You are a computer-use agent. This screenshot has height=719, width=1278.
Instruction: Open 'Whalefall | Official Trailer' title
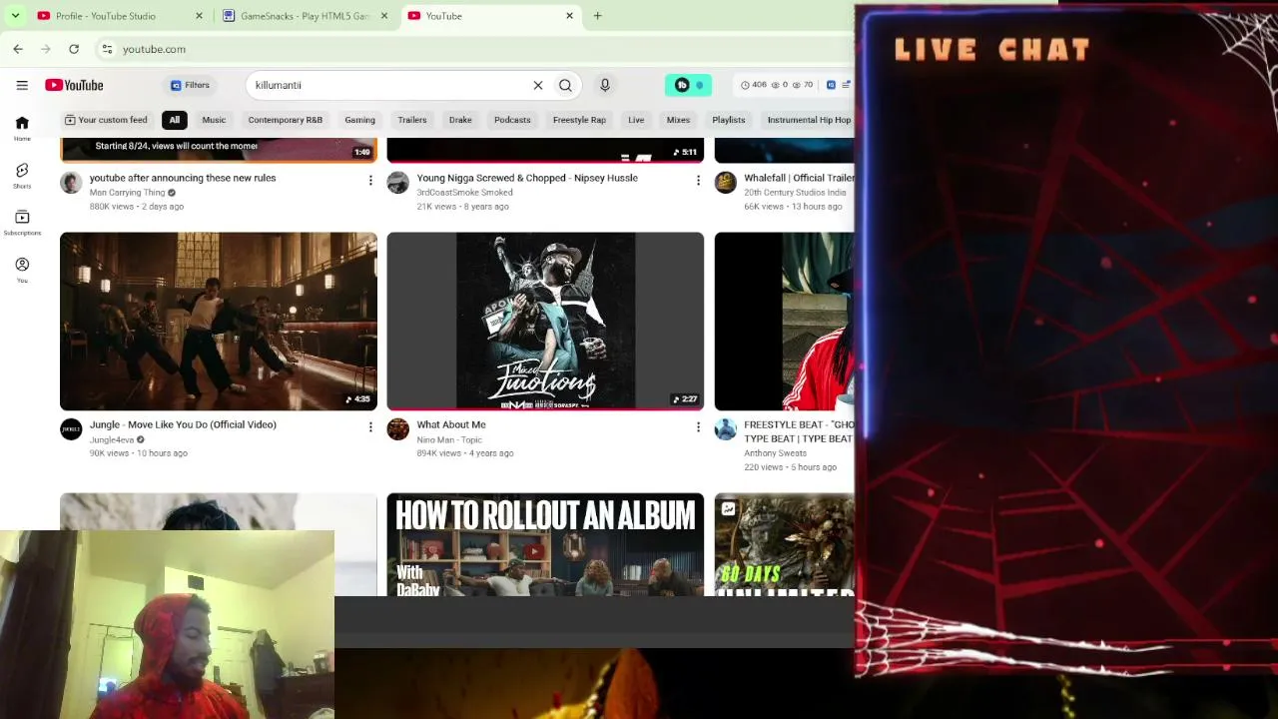point(799,178)
